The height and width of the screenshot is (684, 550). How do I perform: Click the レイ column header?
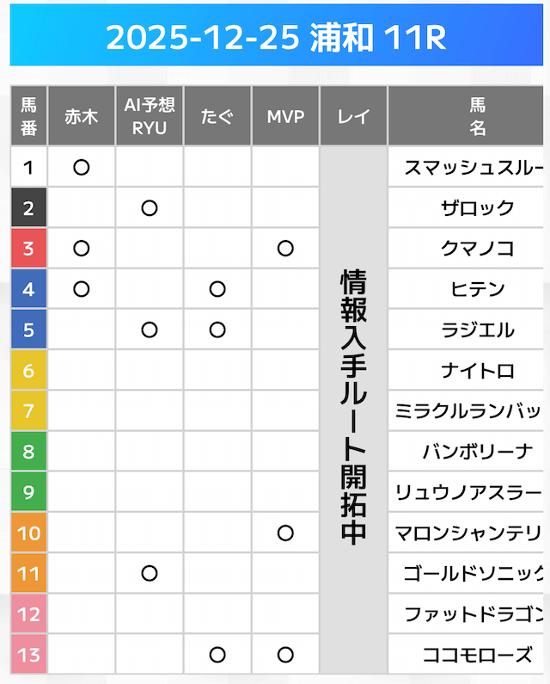353,117
